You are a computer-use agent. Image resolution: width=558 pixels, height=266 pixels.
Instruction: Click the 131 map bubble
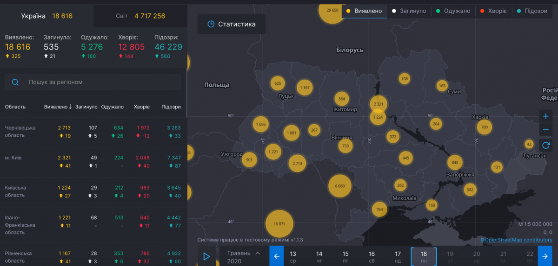tap(497, 167)
